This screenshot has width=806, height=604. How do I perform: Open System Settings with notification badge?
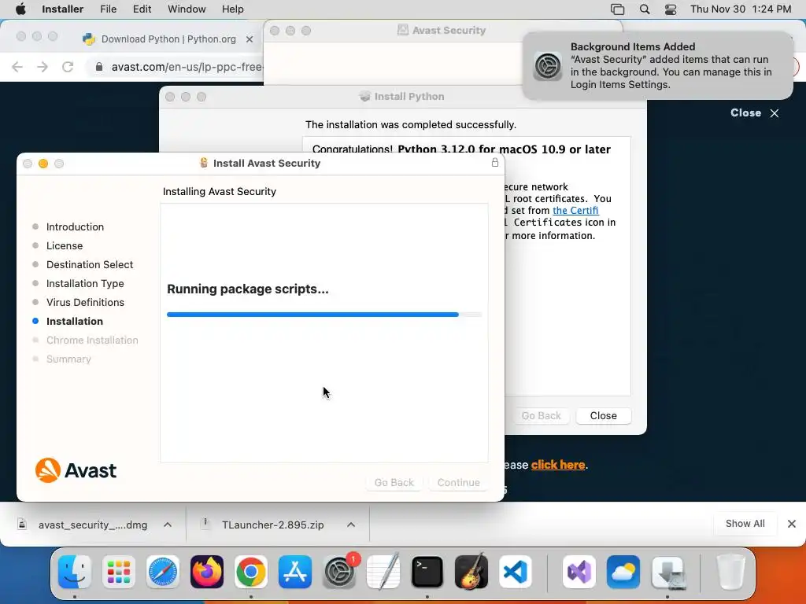pyautogui.click(x=339, y=572)
